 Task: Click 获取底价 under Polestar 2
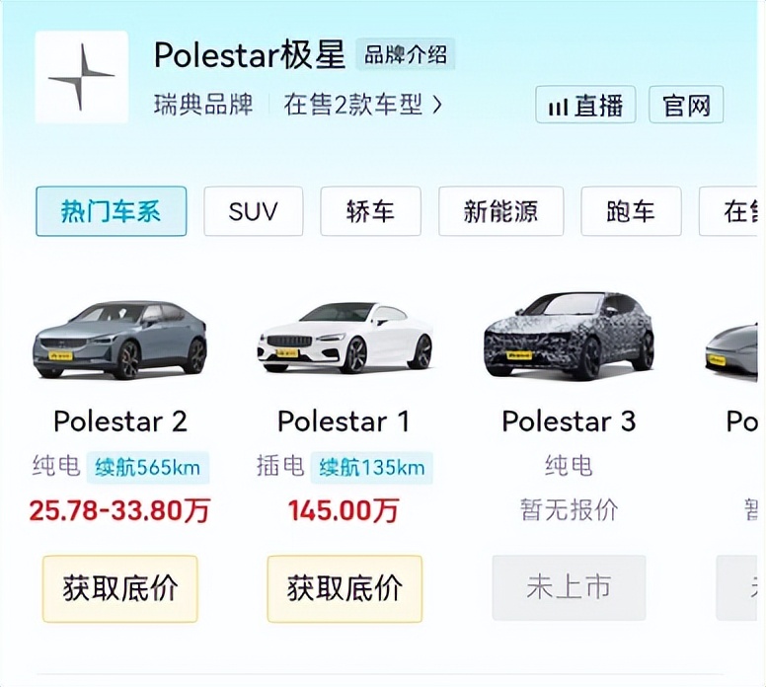tap(119, 588)
